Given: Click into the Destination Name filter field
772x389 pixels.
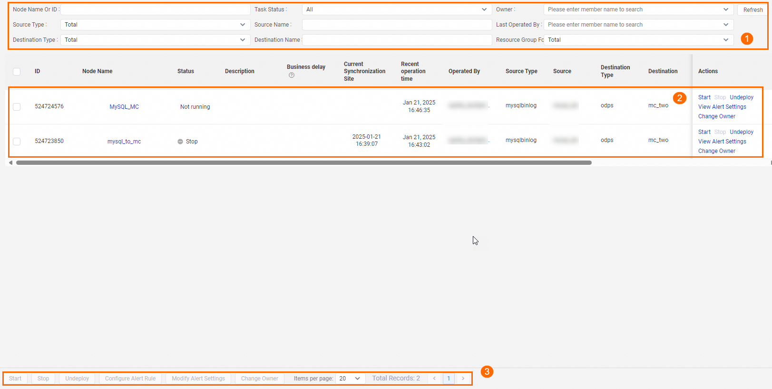Looking at the screenshot, I should click(397, 40).
